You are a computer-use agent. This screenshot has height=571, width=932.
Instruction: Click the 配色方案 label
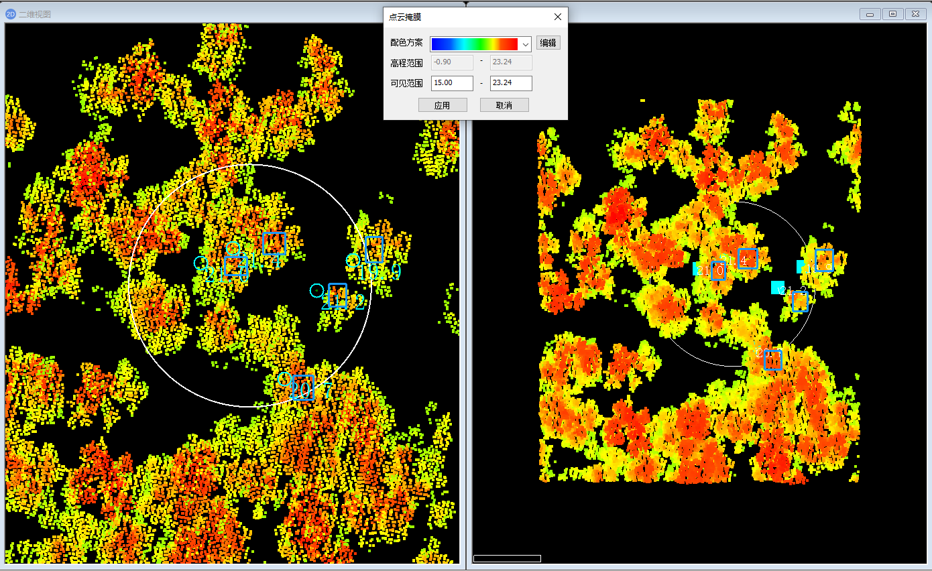coord(407,43)
